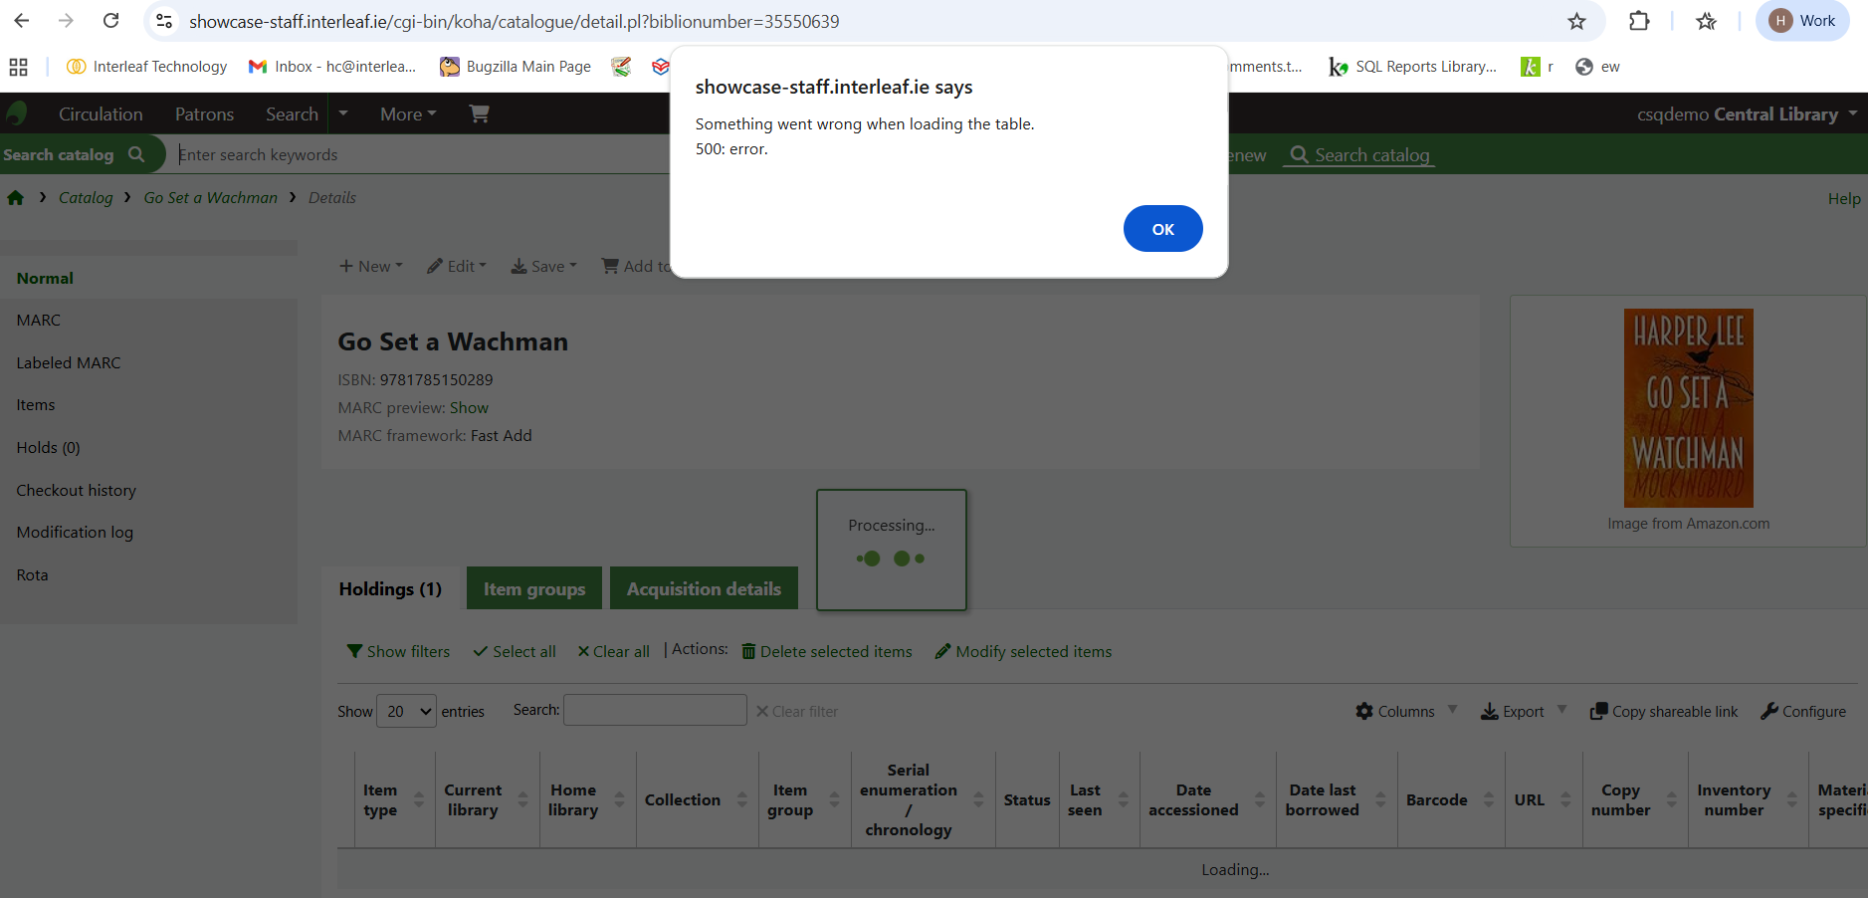This screenshot has height=898, width=1868.
Task: Click Copy shareable link
Action: click(1664, 711)
